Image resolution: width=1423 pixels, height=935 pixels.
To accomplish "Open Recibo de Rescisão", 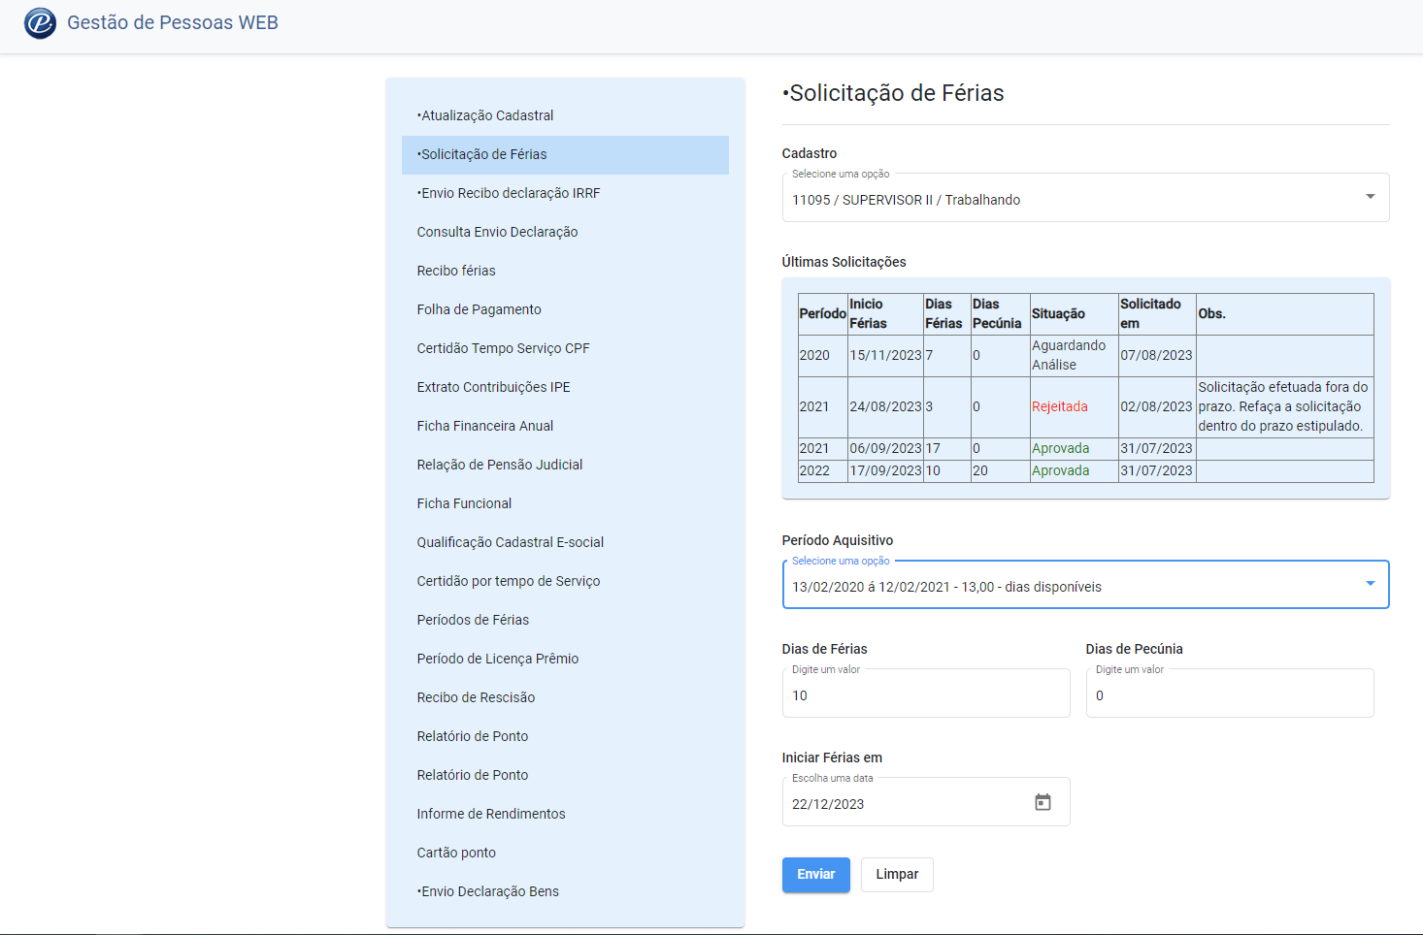I will pyautogui.click(x=565, y=697).
